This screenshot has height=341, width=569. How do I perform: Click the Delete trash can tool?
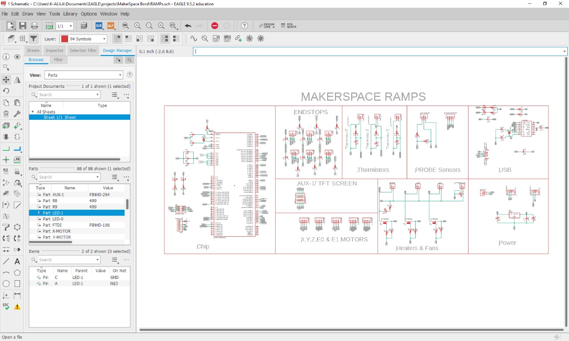click(6, 114)
